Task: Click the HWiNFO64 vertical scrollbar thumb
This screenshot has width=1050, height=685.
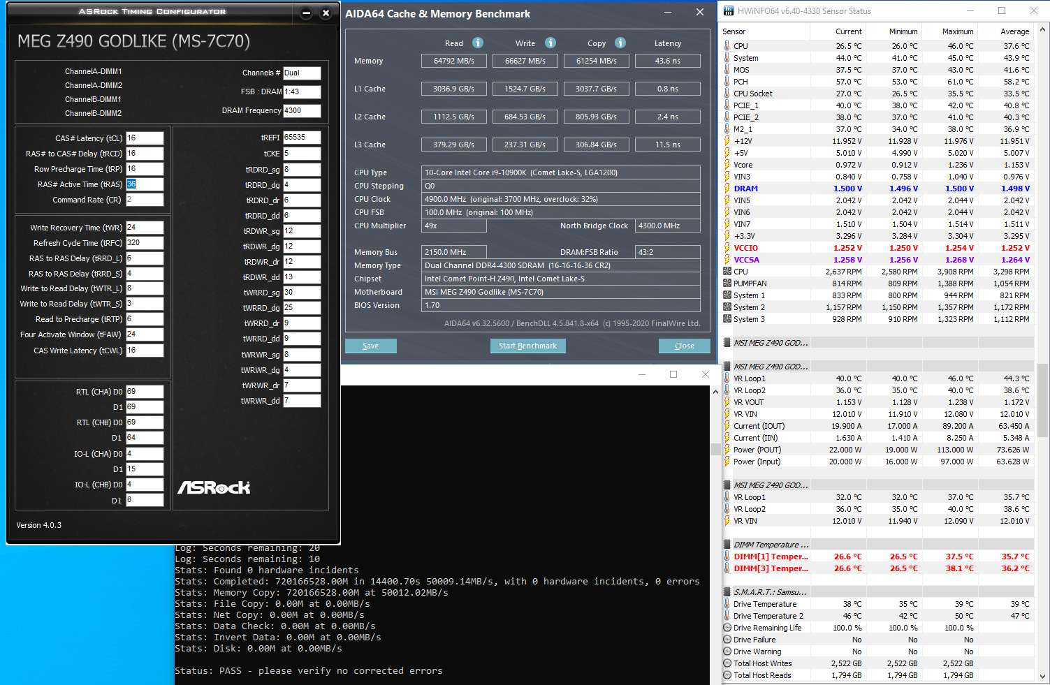Action: coord(1044,402)
